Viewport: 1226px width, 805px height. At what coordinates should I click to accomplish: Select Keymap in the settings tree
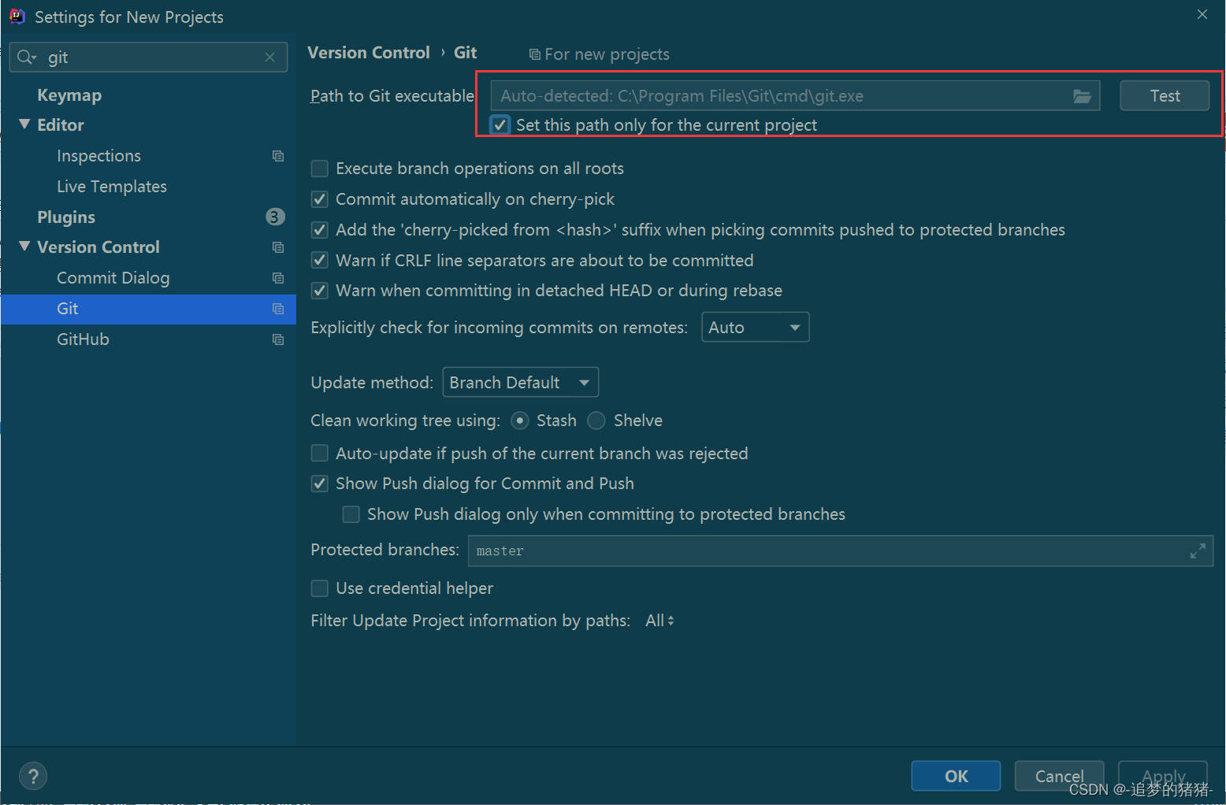point(69,95)
